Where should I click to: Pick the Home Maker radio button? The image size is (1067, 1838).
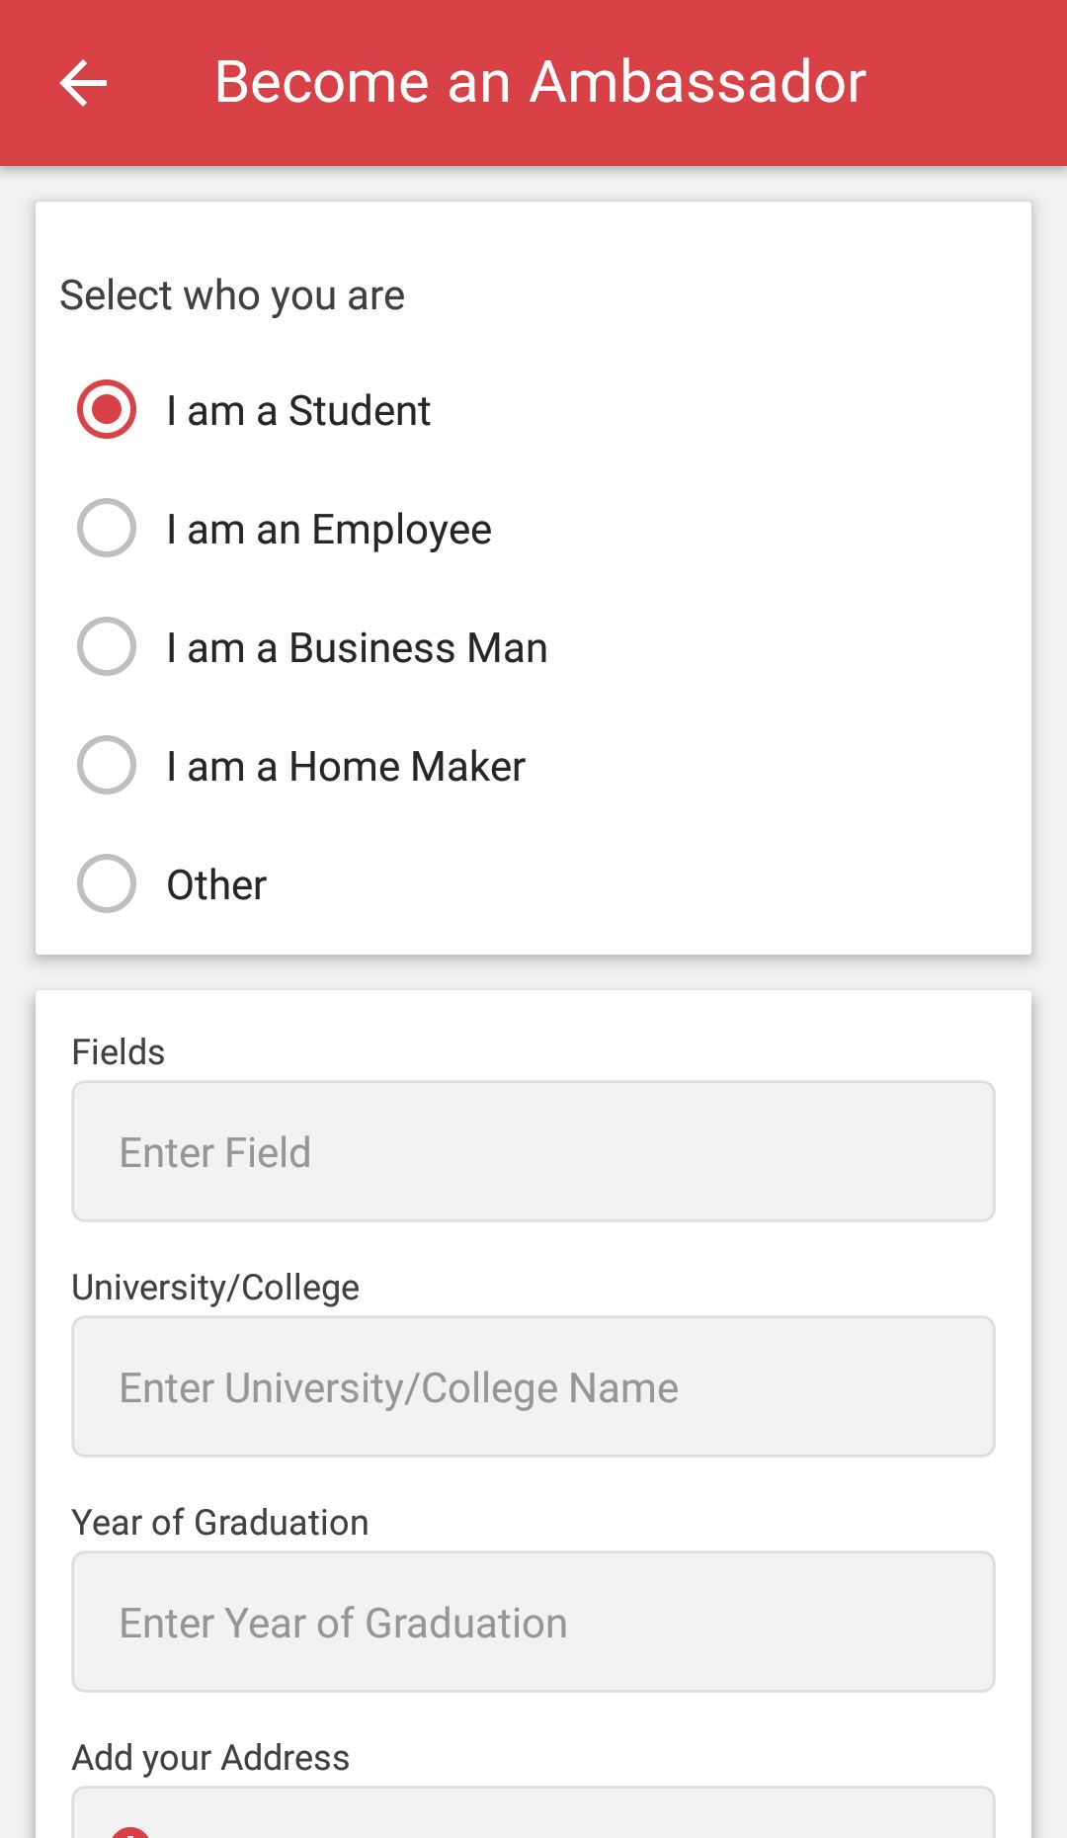pyautogui.click(x=107, y=765)
